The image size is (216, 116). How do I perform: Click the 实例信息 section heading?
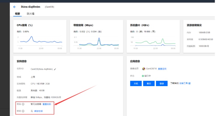tap(22, 61)
